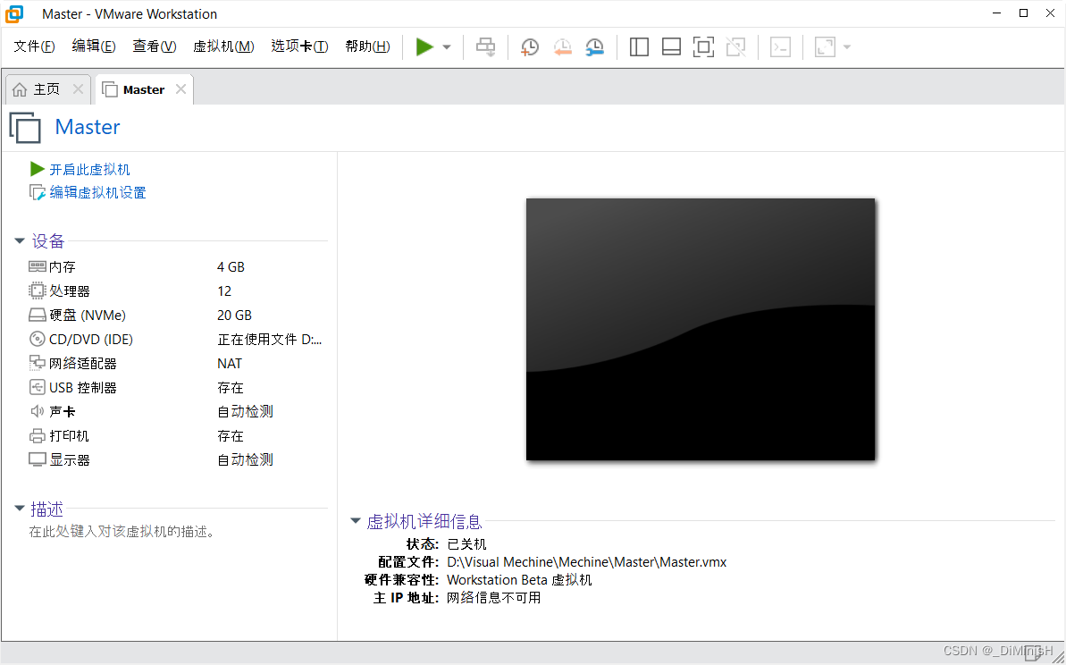Open the 查看(V) menu
The width and height of the screenshot is (1066, 665).
155,46
